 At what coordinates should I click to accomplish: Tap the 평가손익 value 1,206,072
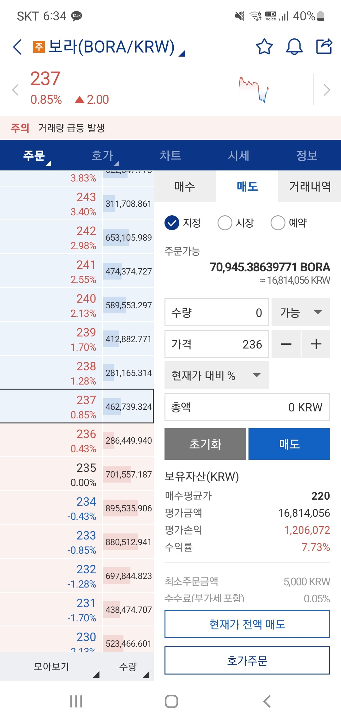(x=307, y=530)
